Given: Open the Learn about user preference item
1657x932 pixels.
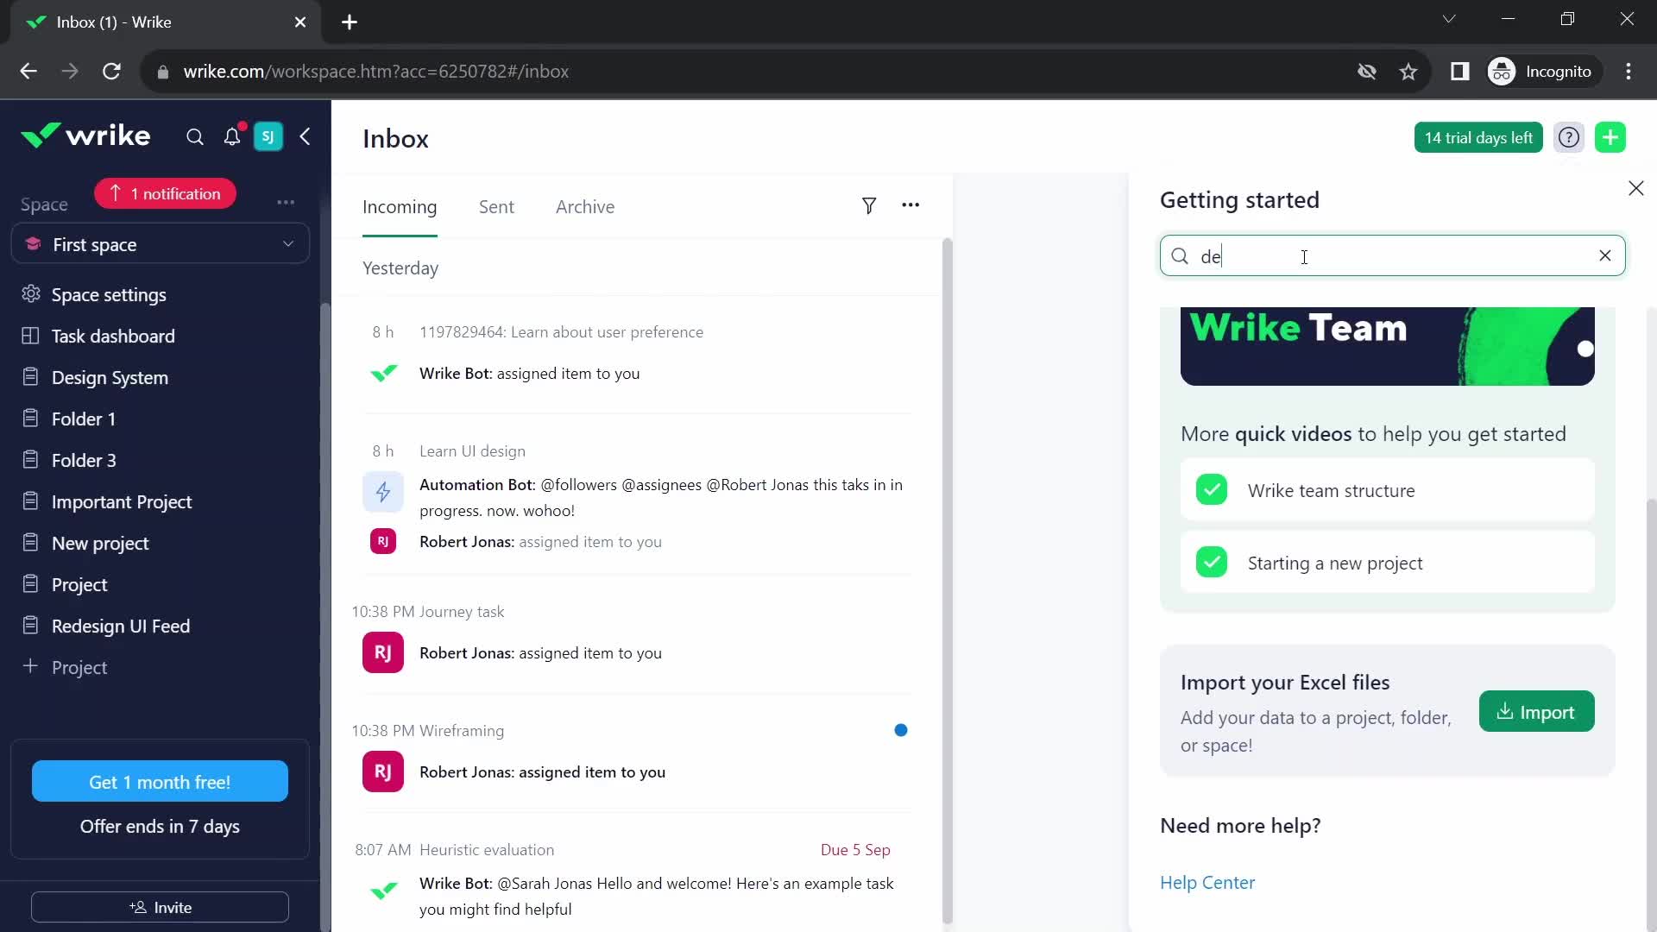Looking at the screenshot, I should [x=561, y=331].
